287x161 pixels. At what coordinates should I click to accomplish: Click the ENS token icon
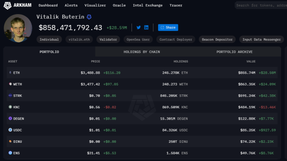click(x=10, y=153)
